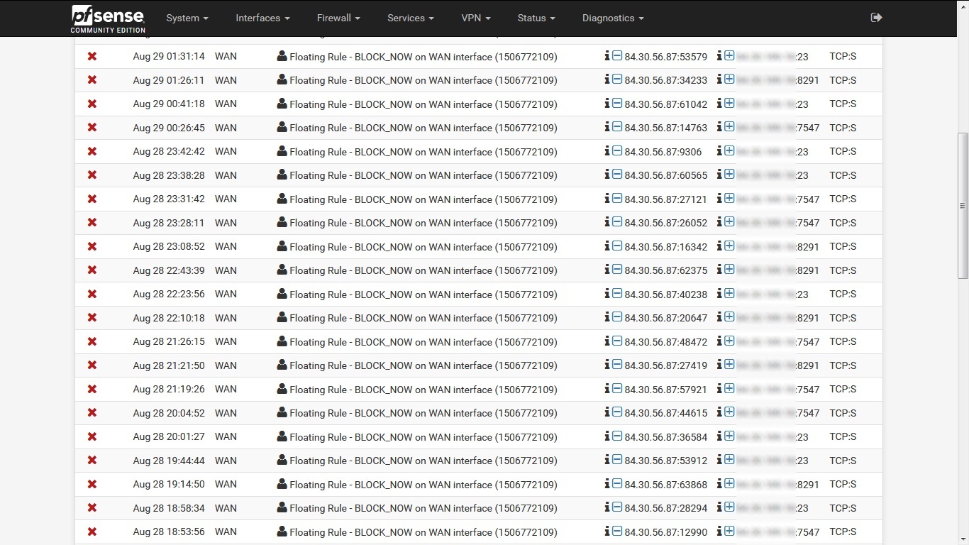969x545 pixels.
Task: Open the Interfaces menu
Action: pos(262,18)
